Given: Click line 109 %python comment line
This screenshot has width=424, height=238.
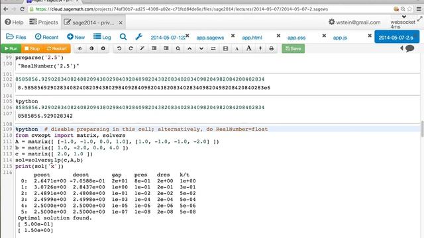Looking at the screenshot, I should (141, 130).
